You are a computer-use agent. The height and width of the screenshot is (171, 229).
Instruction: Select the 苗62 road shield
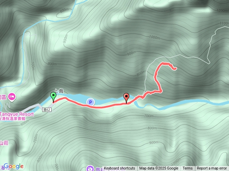(47, 110)
